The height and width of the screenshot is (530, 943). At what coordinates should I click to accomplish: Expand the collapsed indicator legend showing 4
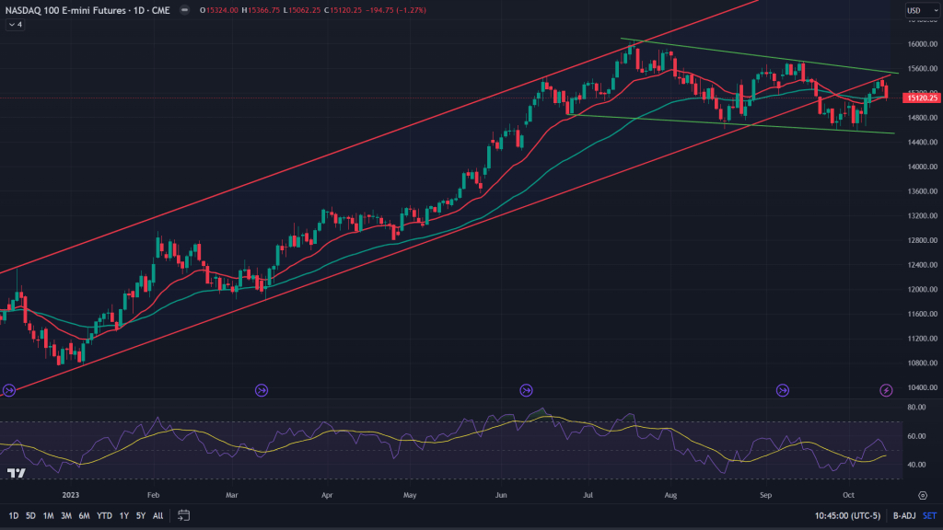tap(15, 25)
